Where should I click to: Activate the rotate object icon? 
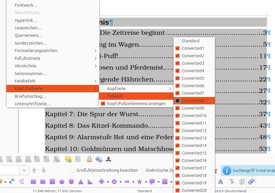coord(251,181)
